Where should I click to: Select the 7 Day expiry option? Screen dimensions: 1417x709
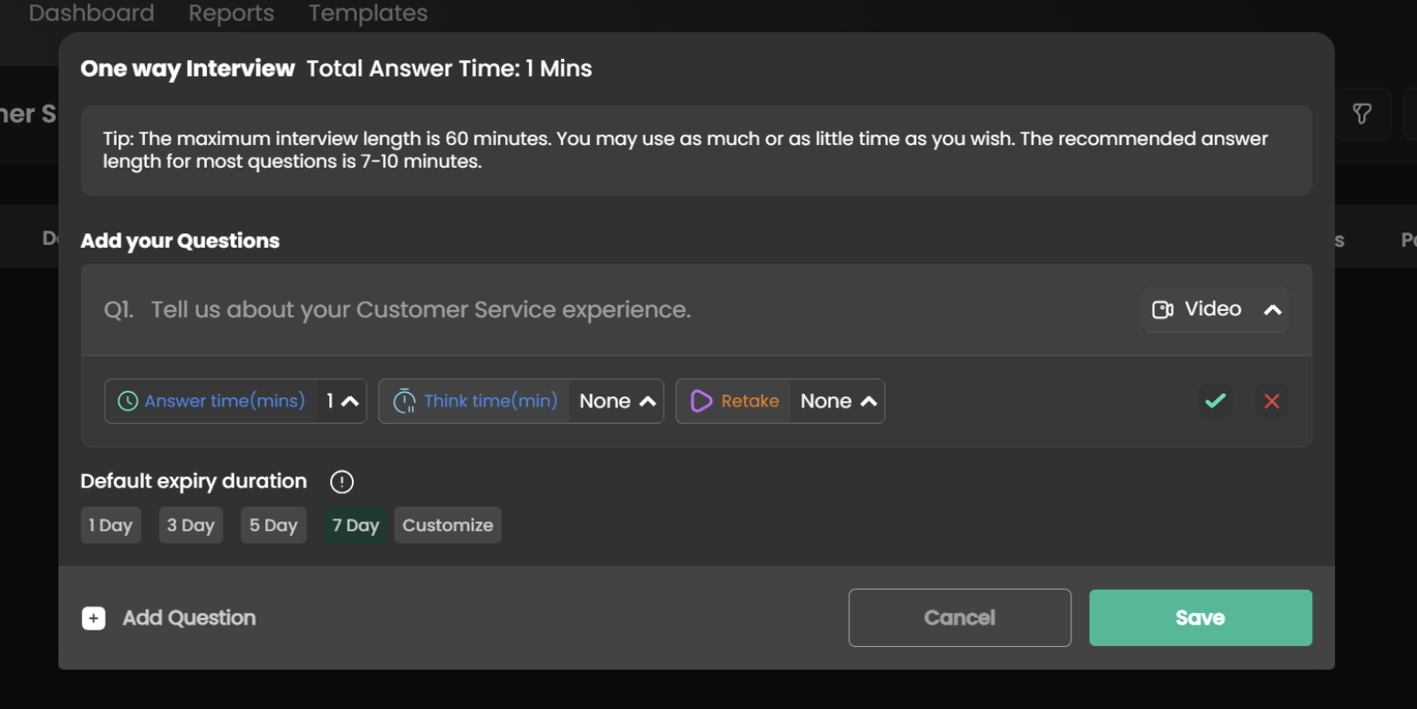pyautogui.click(x=356, y=525)
